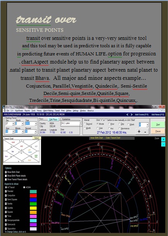Viewport: 168px width, 236px height.
Task: Open the Reports menu
Action: pos(27,110)
